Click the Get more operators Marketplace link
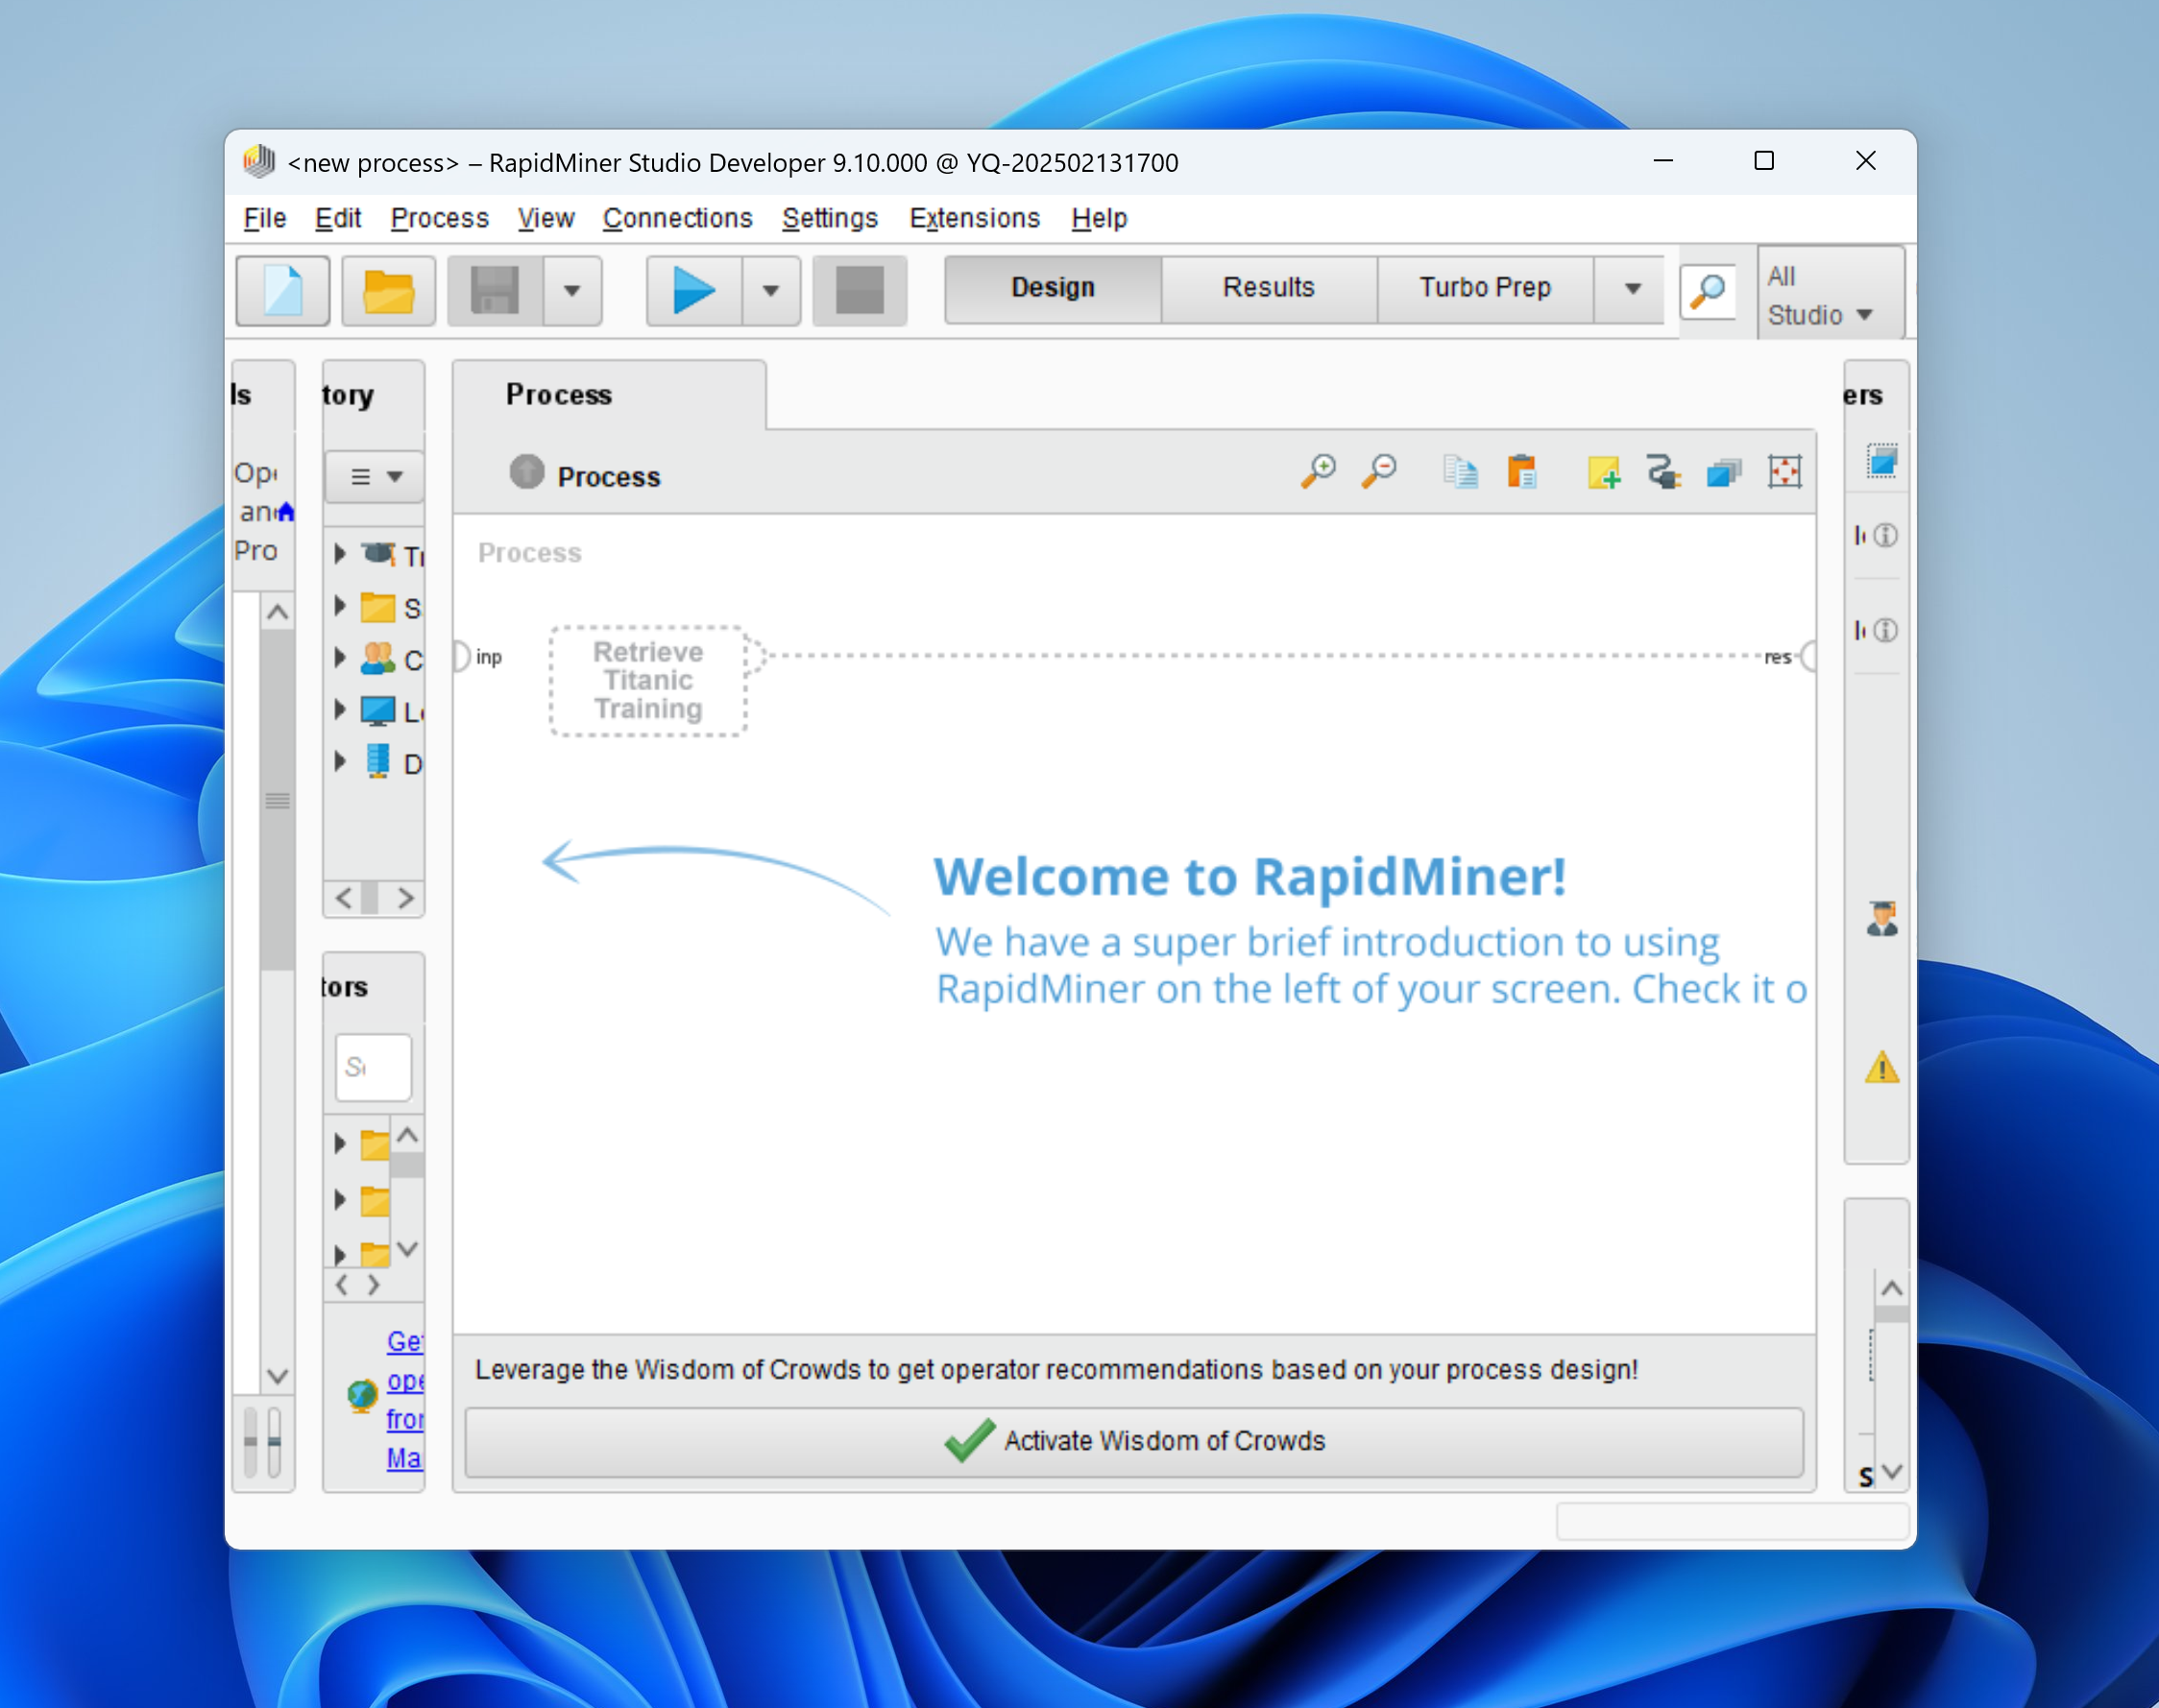The image size is (2159, 1708). tap(405, 1399)
